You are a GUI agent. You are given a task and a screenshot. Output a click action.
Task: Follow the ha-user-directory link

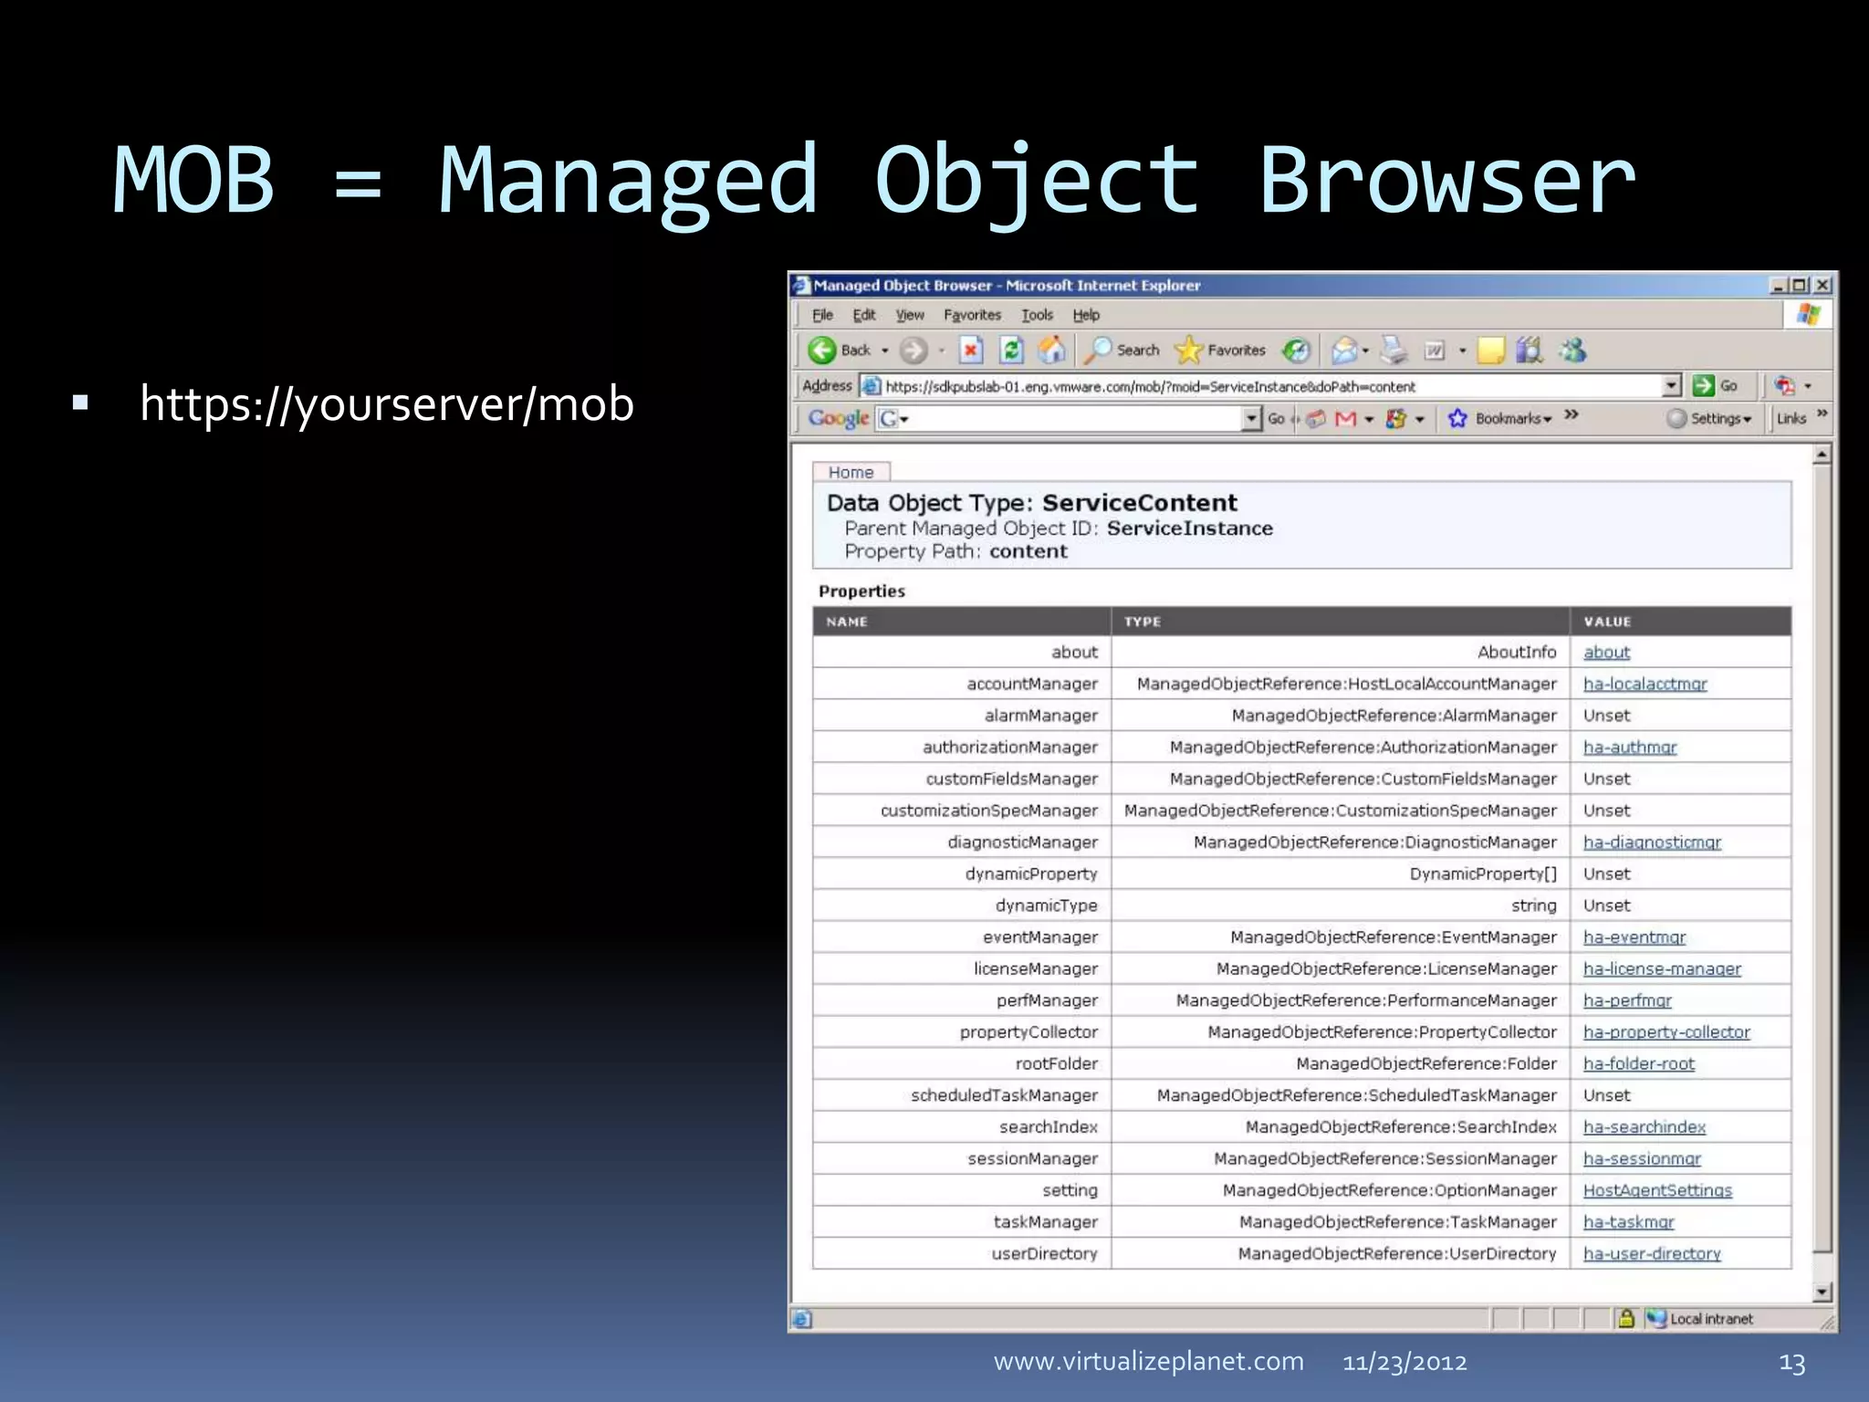pyautogui.click(x=1652, y=1253)
